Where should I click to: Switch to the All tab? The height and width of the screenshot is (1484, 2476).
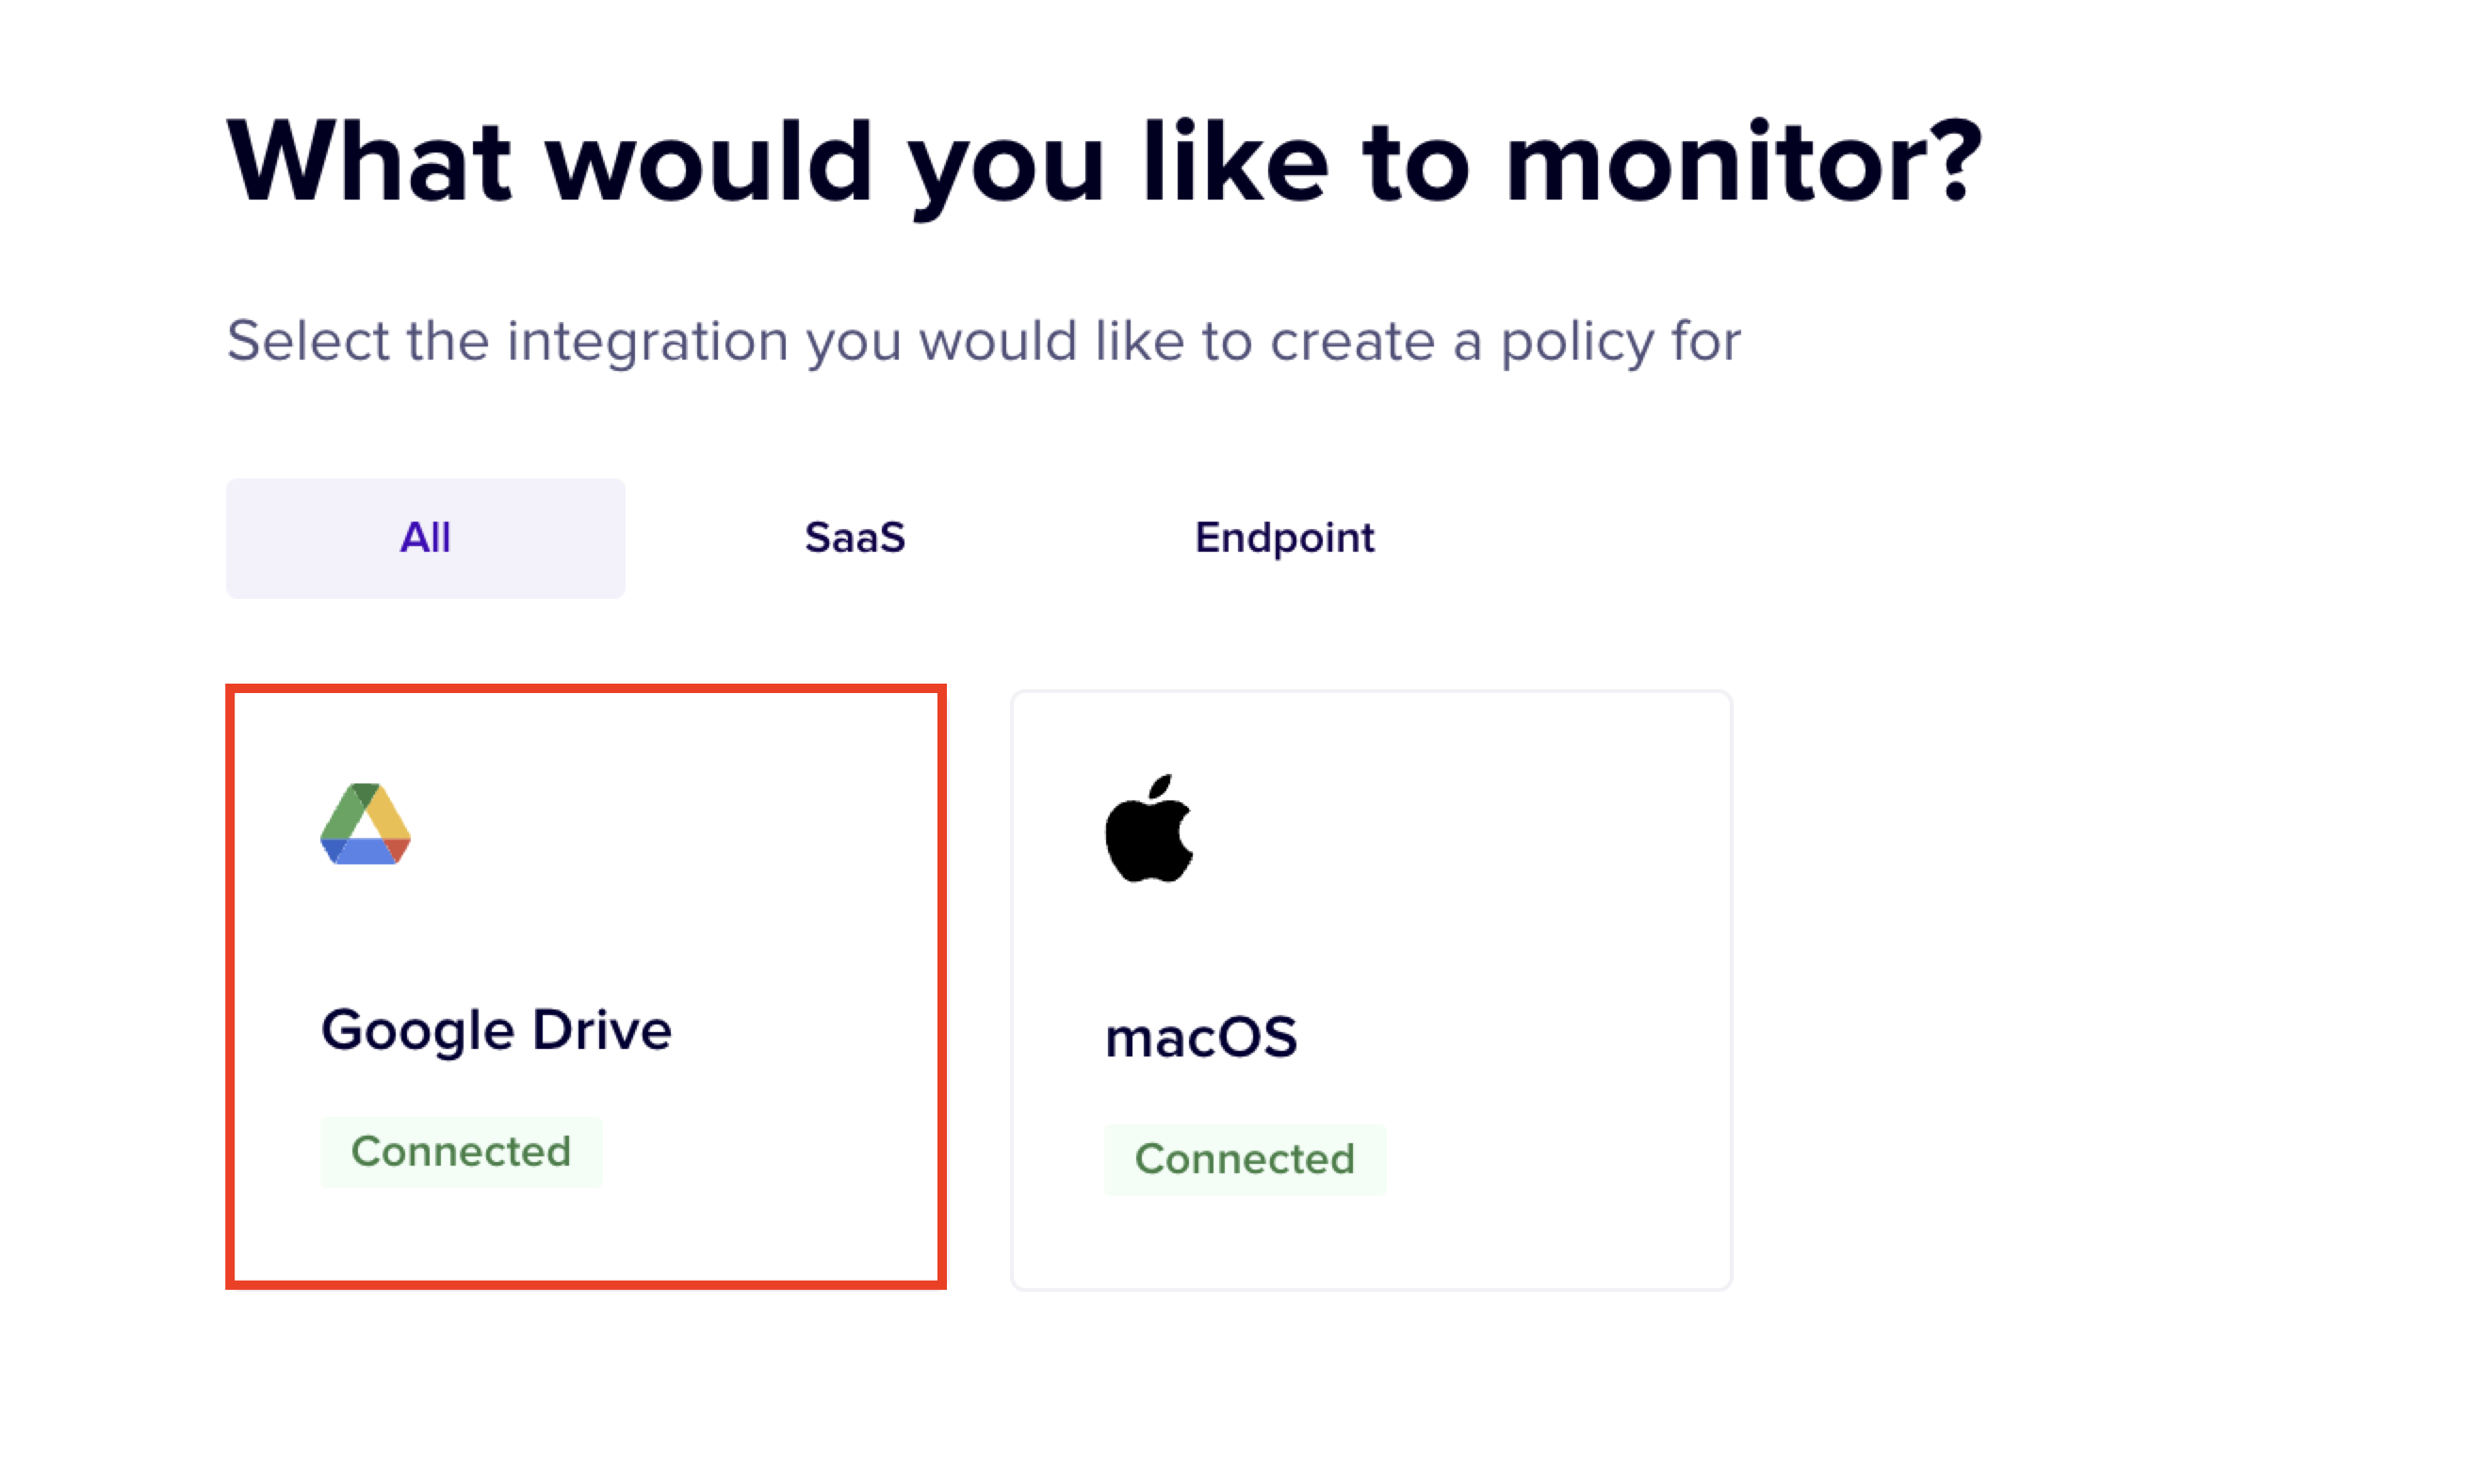[x=425, y=538]
